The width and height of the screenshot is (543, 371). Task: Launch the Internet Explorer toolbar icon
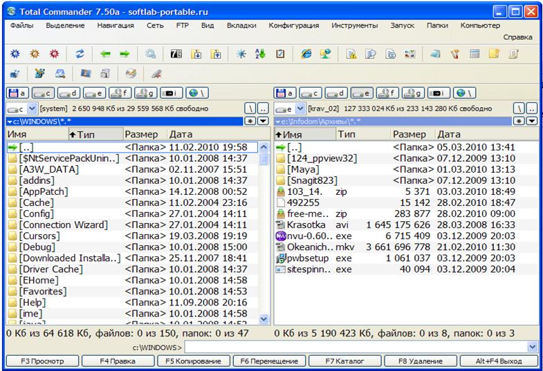[306, 54]
